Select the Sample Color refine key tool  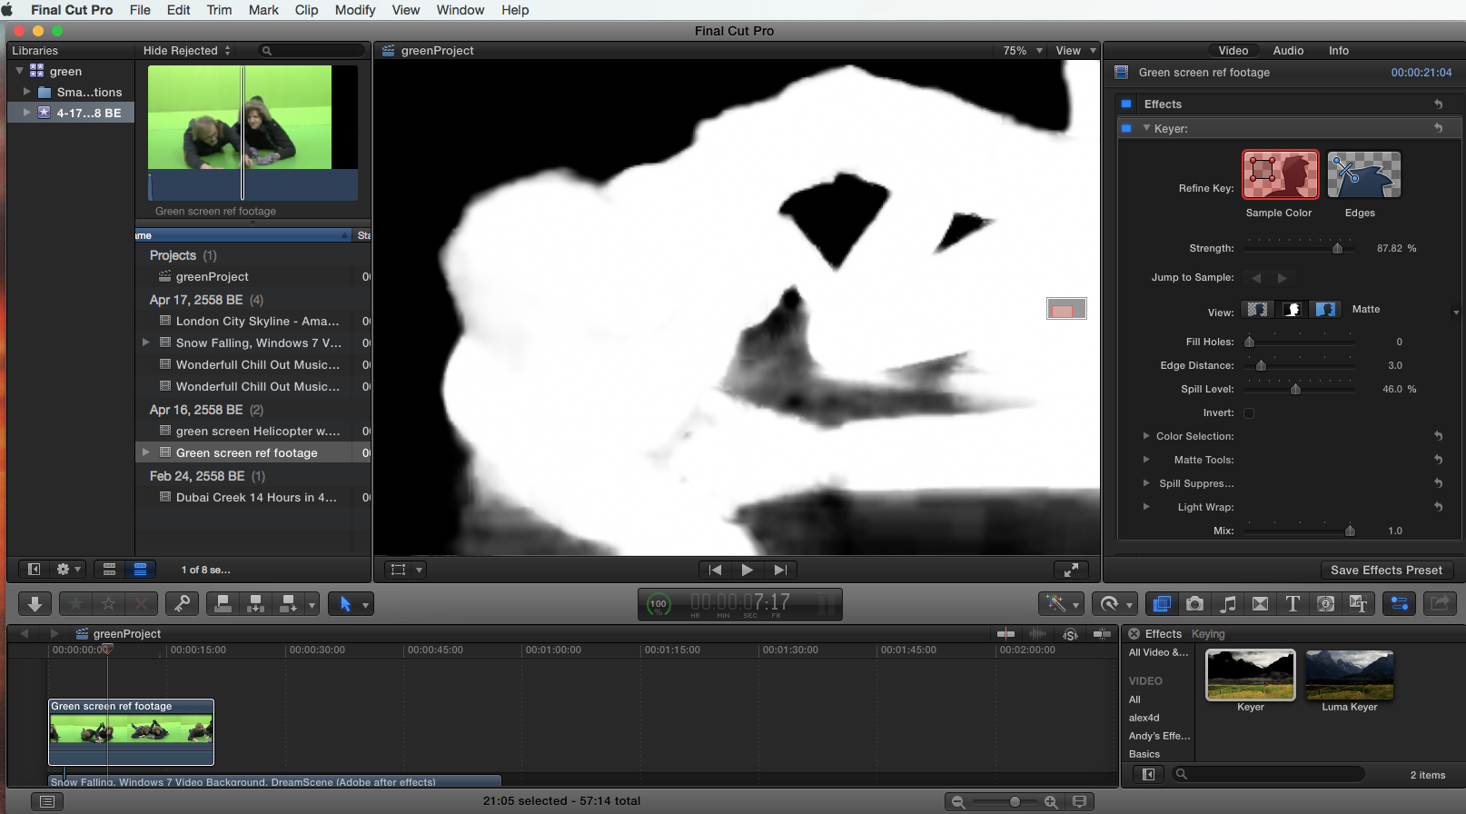(x=1280, y=174)
